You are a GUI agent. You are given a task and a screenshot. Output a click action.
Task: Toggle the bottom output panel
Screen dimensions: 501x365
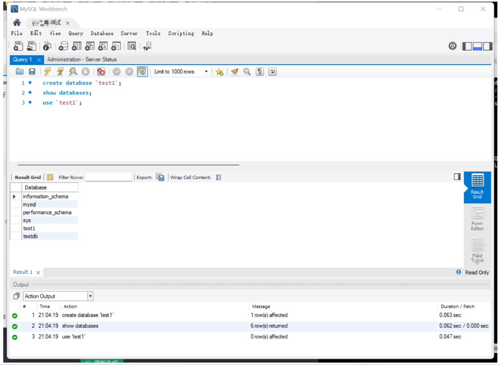pos(478,46)
